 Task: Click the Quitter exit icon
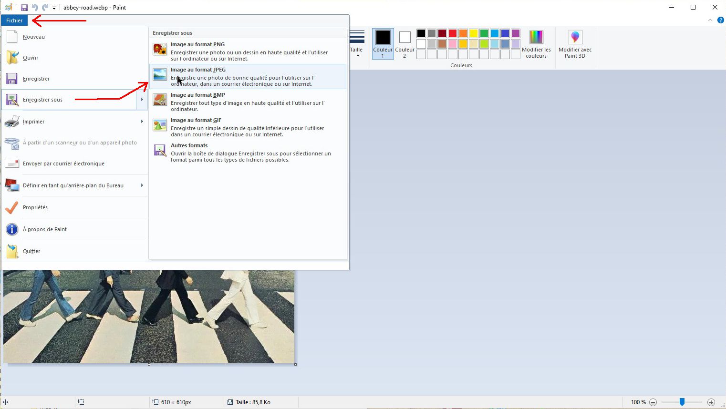pos(12,251)
